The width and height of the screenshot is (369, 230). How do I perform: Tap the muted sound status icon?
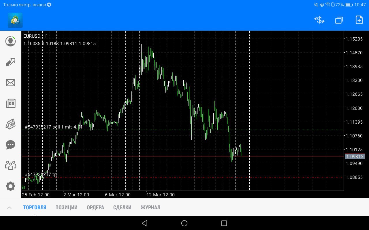316,5
